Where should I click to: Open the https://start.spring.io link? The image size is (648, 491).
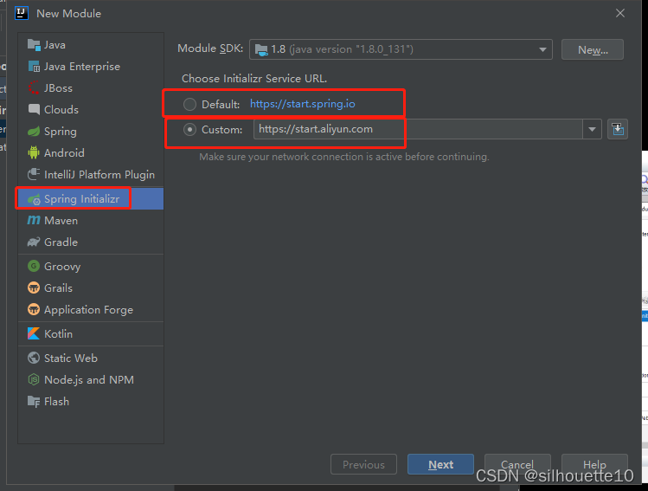click(x=303, y=104)
